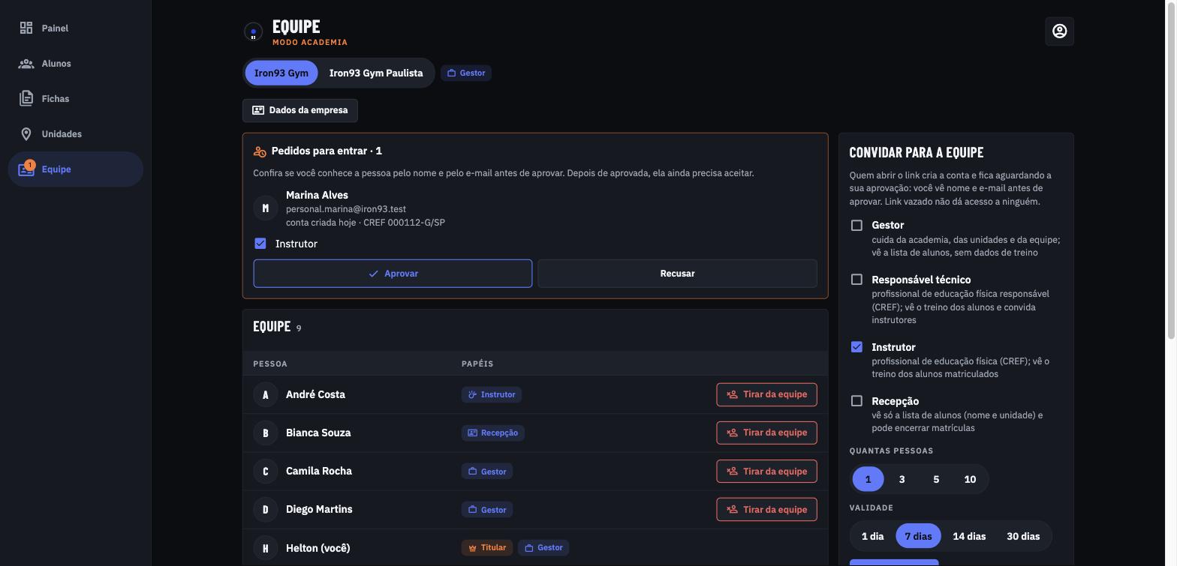Set invite validity to 30 dias
This screenshot has height=566, width=1177.
1023,536
